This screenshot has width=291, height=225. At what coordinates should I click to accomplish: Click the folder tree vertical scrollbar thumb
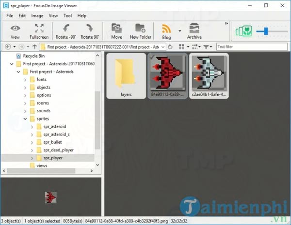click(x=97, y=120)
